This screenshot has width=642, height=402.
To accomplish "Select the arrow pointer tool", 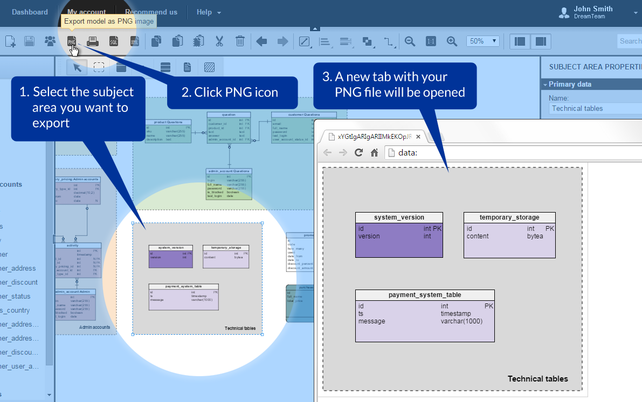I will [77, 67].
